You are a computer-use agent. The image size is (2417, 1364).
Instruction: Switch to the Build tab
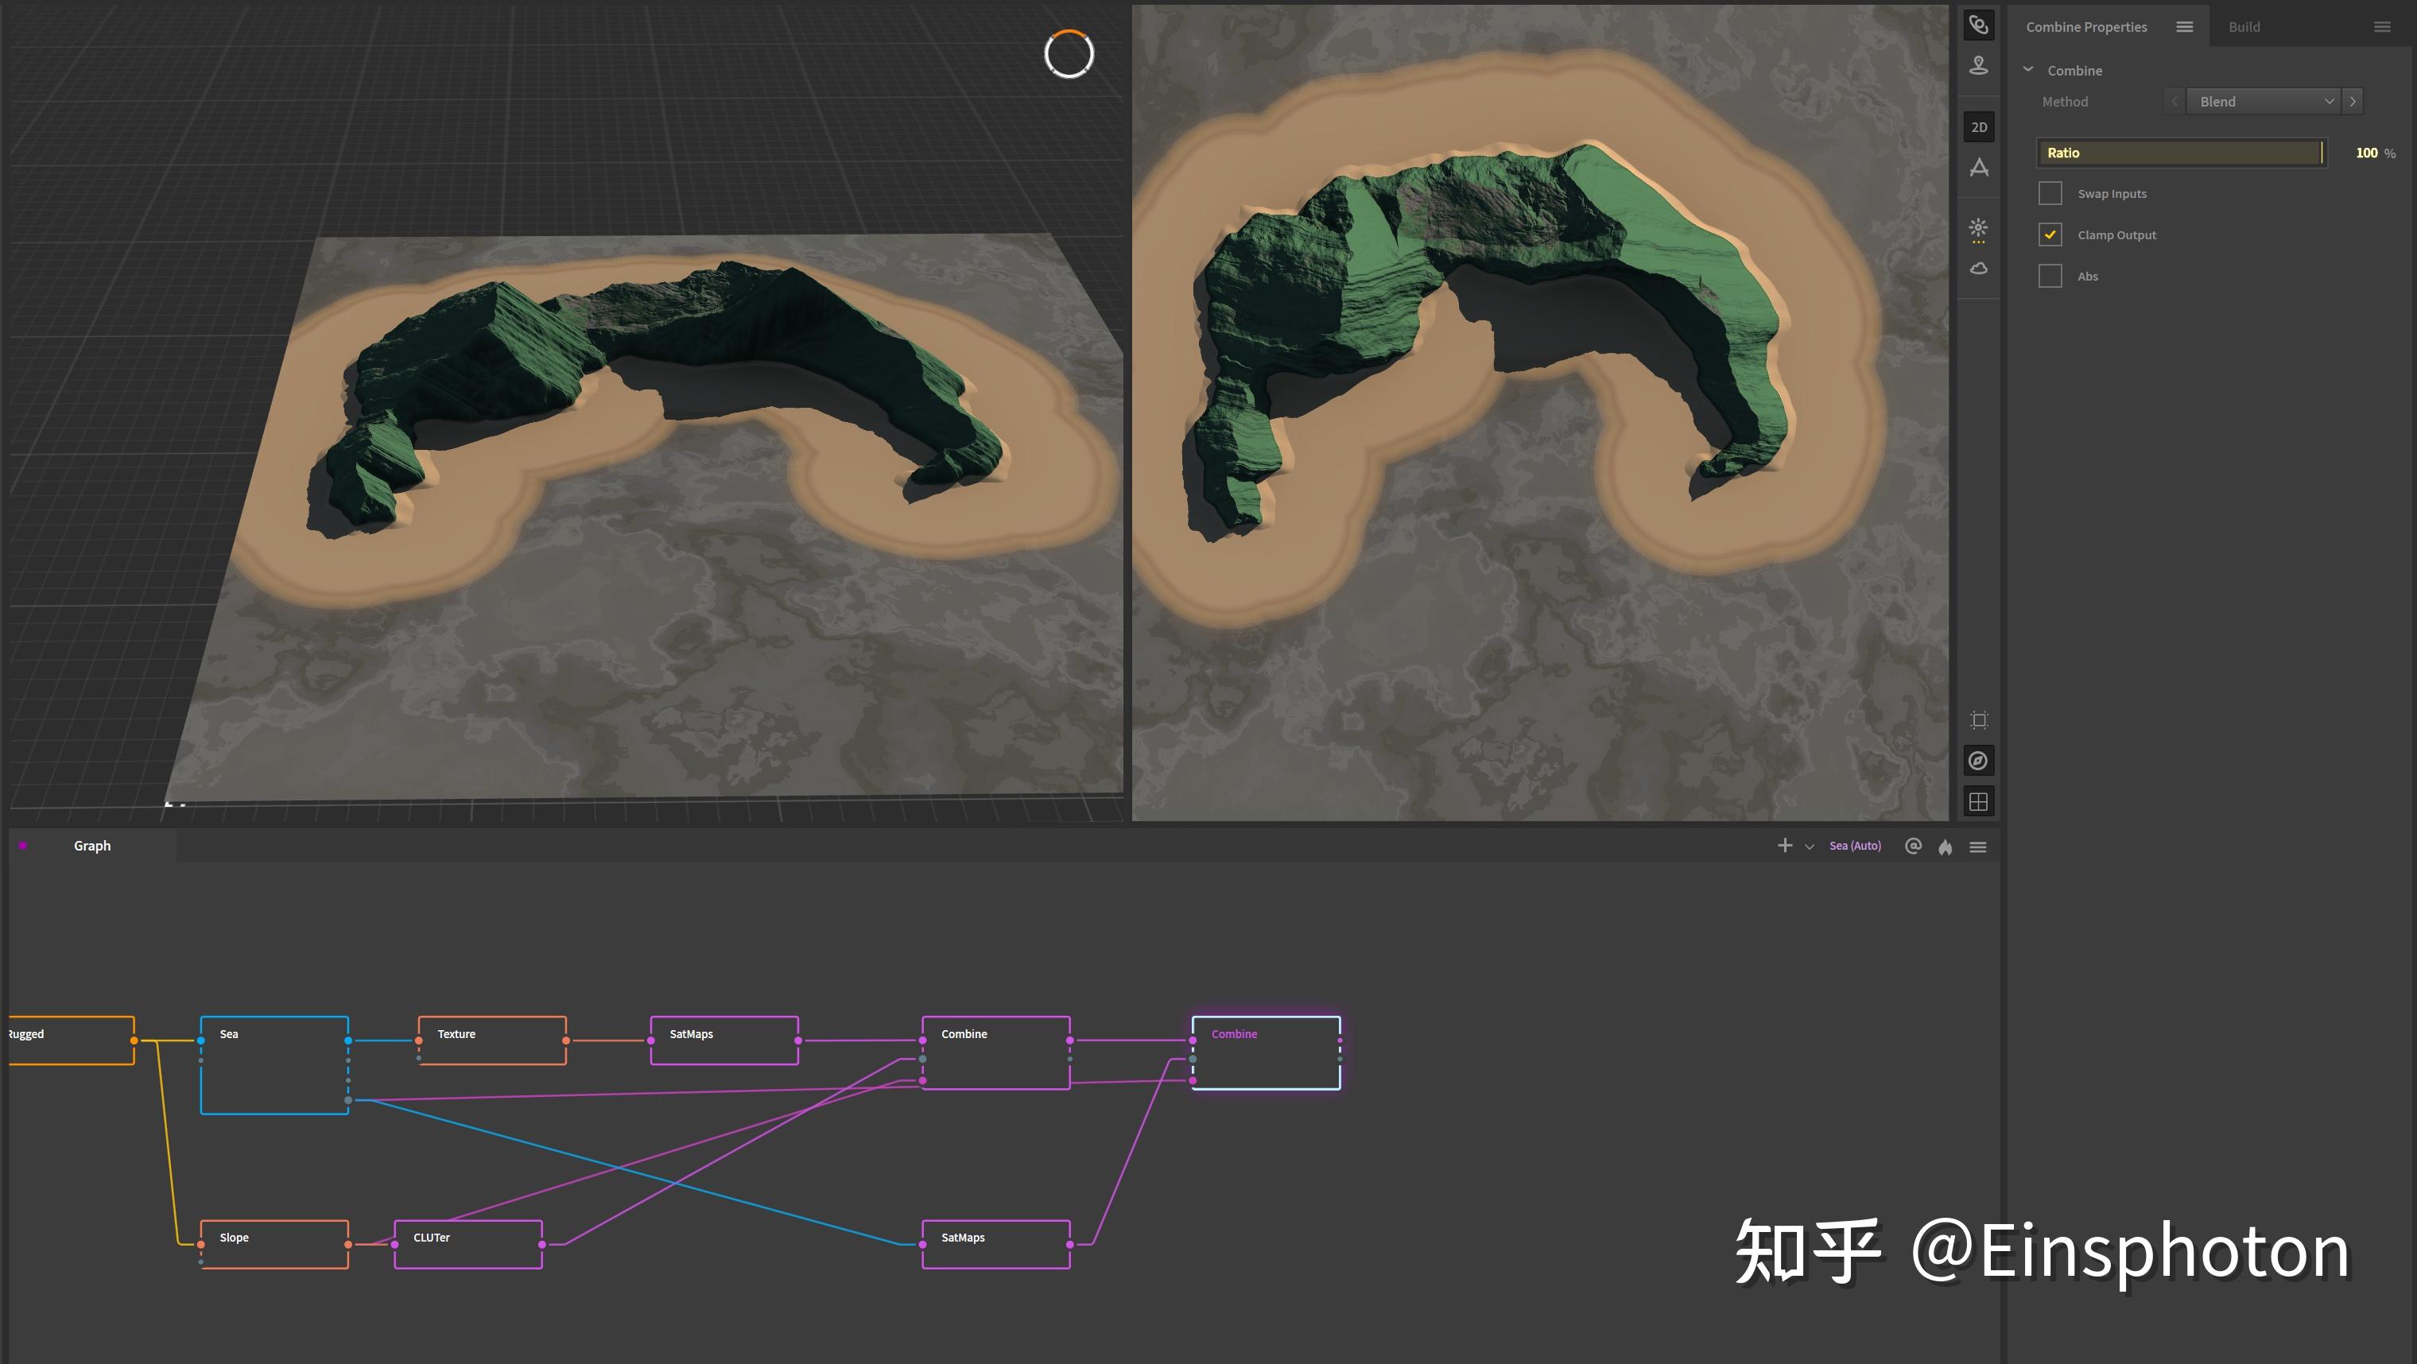(2244, 26)
